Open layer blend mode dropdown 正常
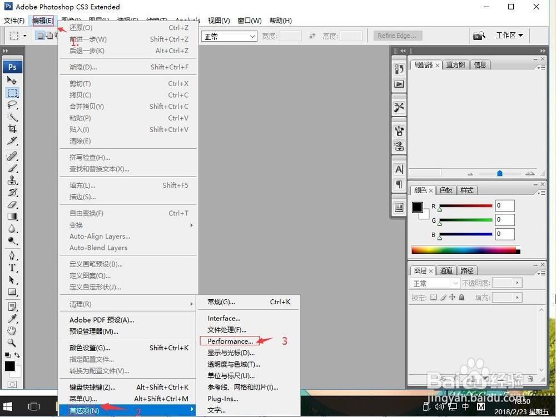Viewport: 556px width, 417px height. pos(435,283)
